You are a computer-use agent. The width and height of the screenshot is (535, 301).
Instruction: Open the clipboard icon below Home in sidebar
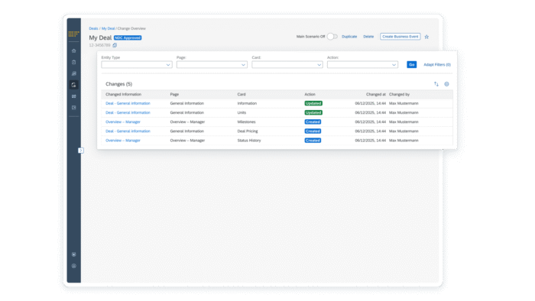[x=73, y=62]
